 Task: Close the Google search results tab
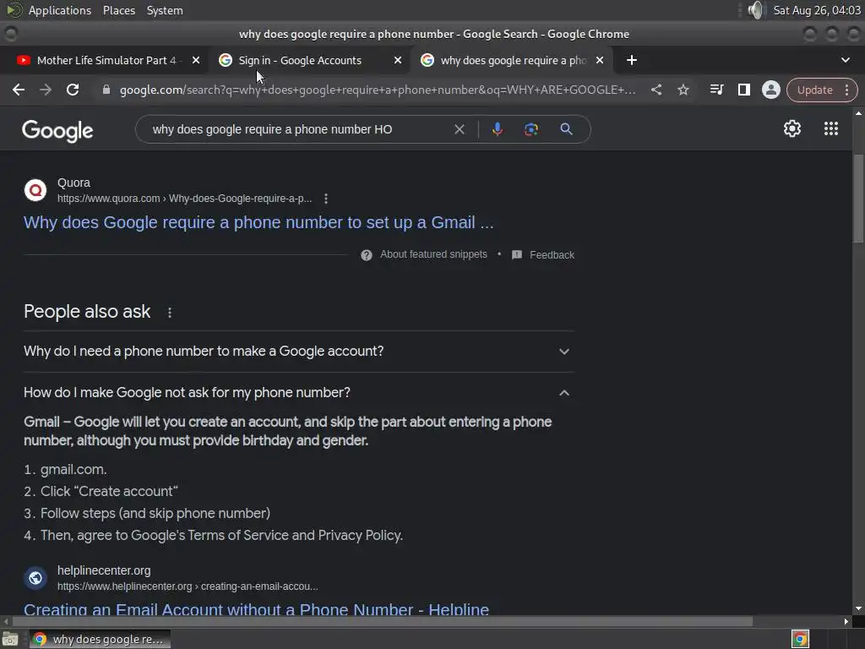[x=600, y=60]
